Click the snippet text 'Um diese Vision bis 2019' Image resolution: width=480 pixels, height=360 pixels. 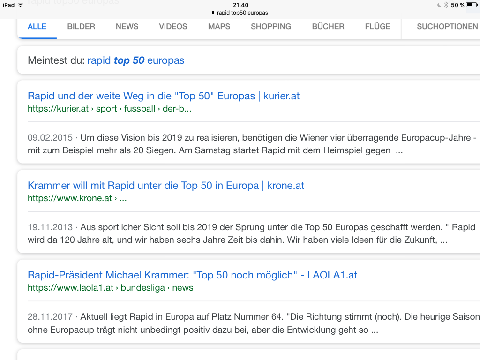tap(132, 138)
